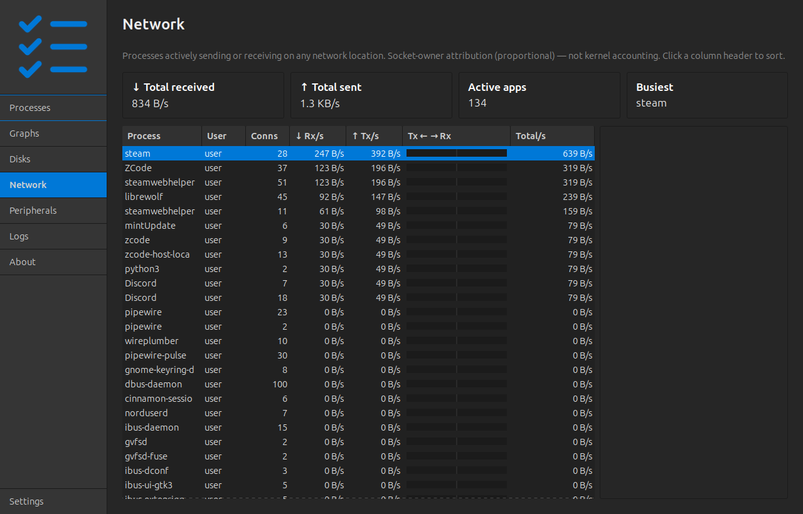The image size is (803, 514).
Task: Select the wireplumber process row
Action: click(358, 341)
